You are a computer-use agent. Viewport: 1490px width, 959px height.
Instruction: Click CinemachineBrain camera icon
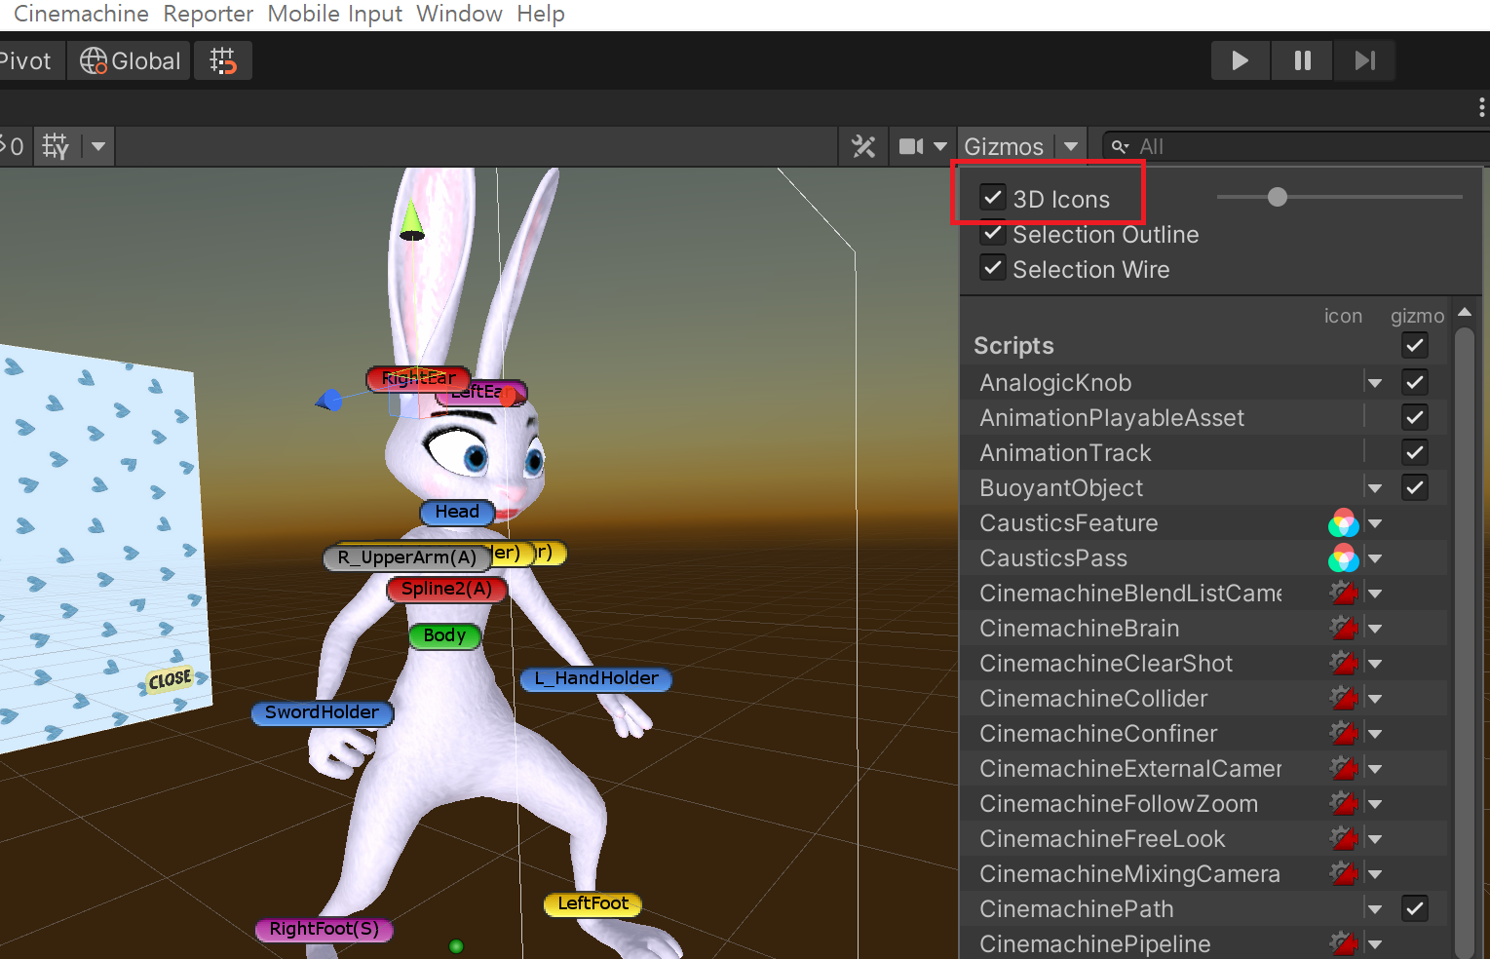1345,628
